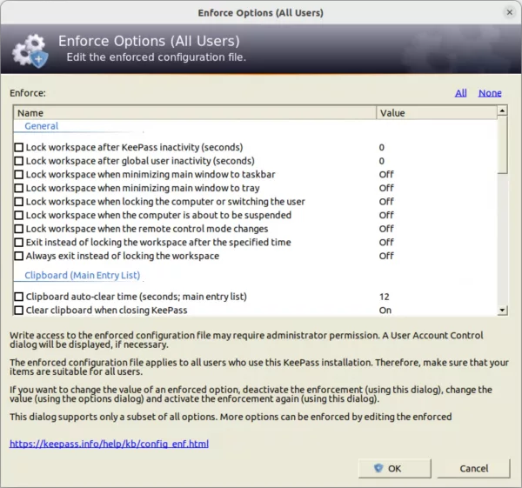Click Off value for Always exit row
This screenshot has width=522, height=488.
coord(386,256)
